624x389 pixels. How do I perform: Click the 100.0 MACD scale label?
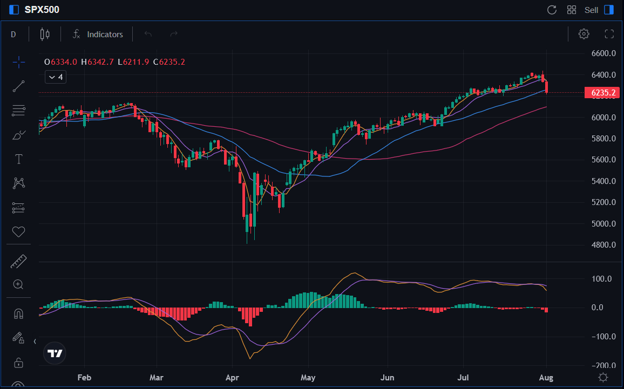pyautogui.click(x=602, y=279)
